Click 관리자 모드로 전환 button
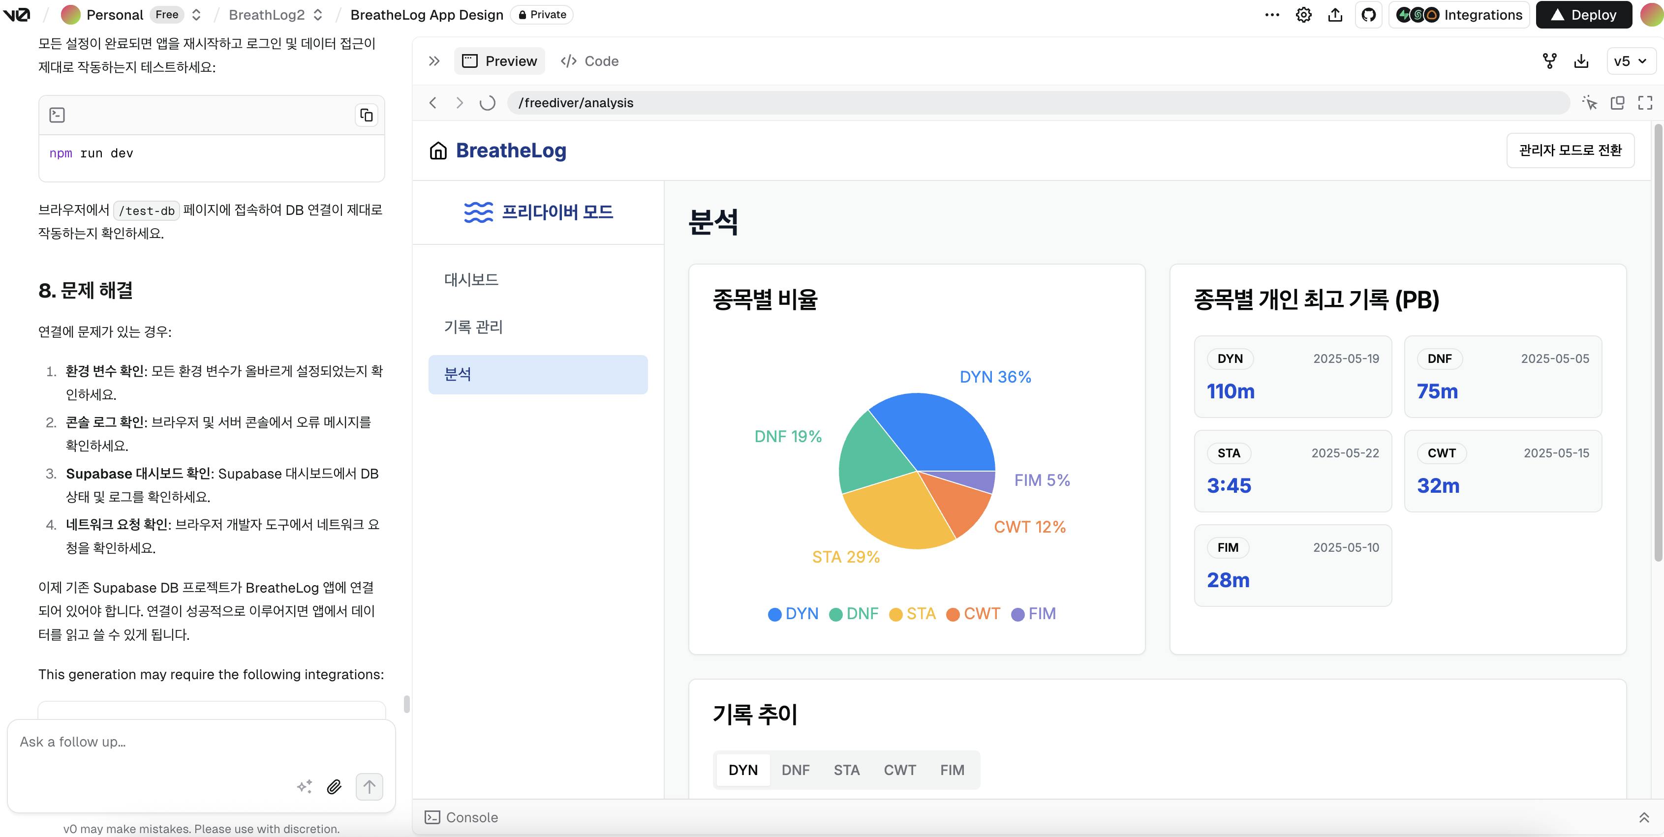 click(1570, 150)
